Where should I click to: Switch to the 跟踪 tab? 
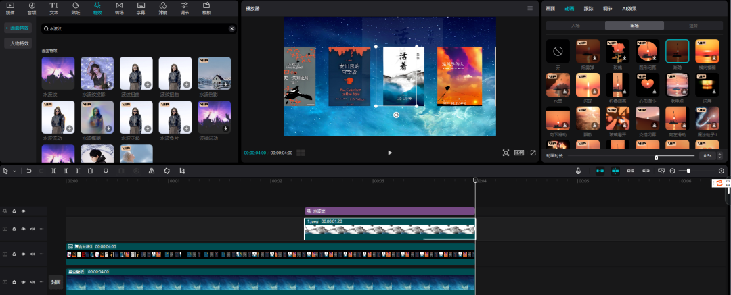pos(588,8)
